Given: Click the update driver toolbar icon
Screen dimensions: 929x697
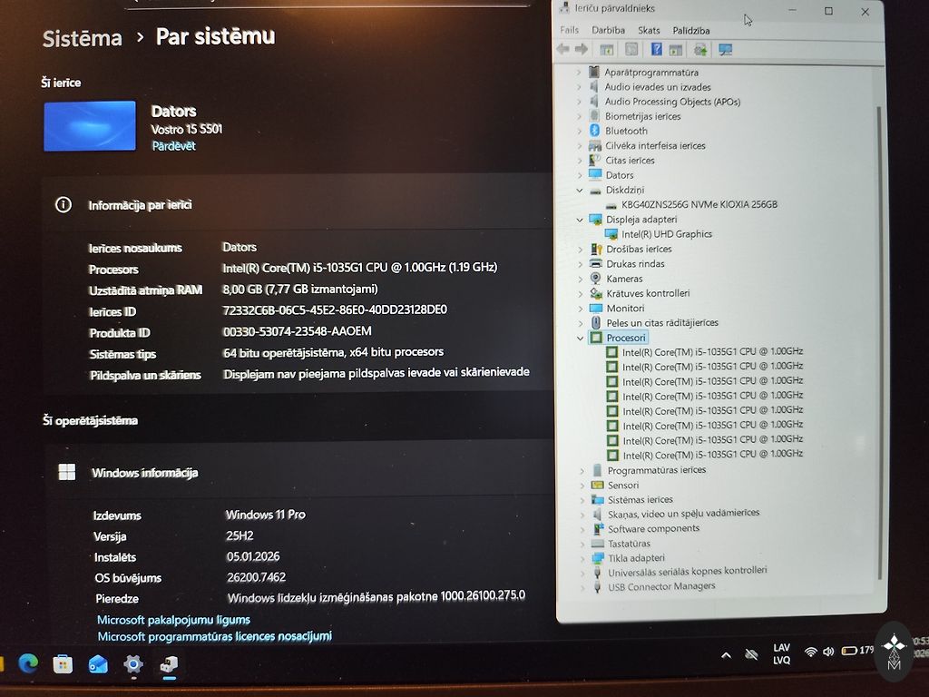Looking at the screenshot, I should point(699,50).
